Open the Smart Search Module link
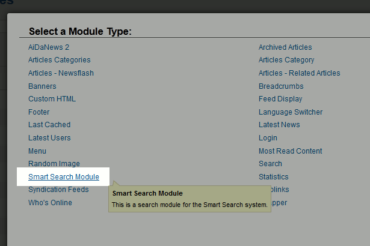This screenshot has width=370, height=246. (x=64, y=177)
